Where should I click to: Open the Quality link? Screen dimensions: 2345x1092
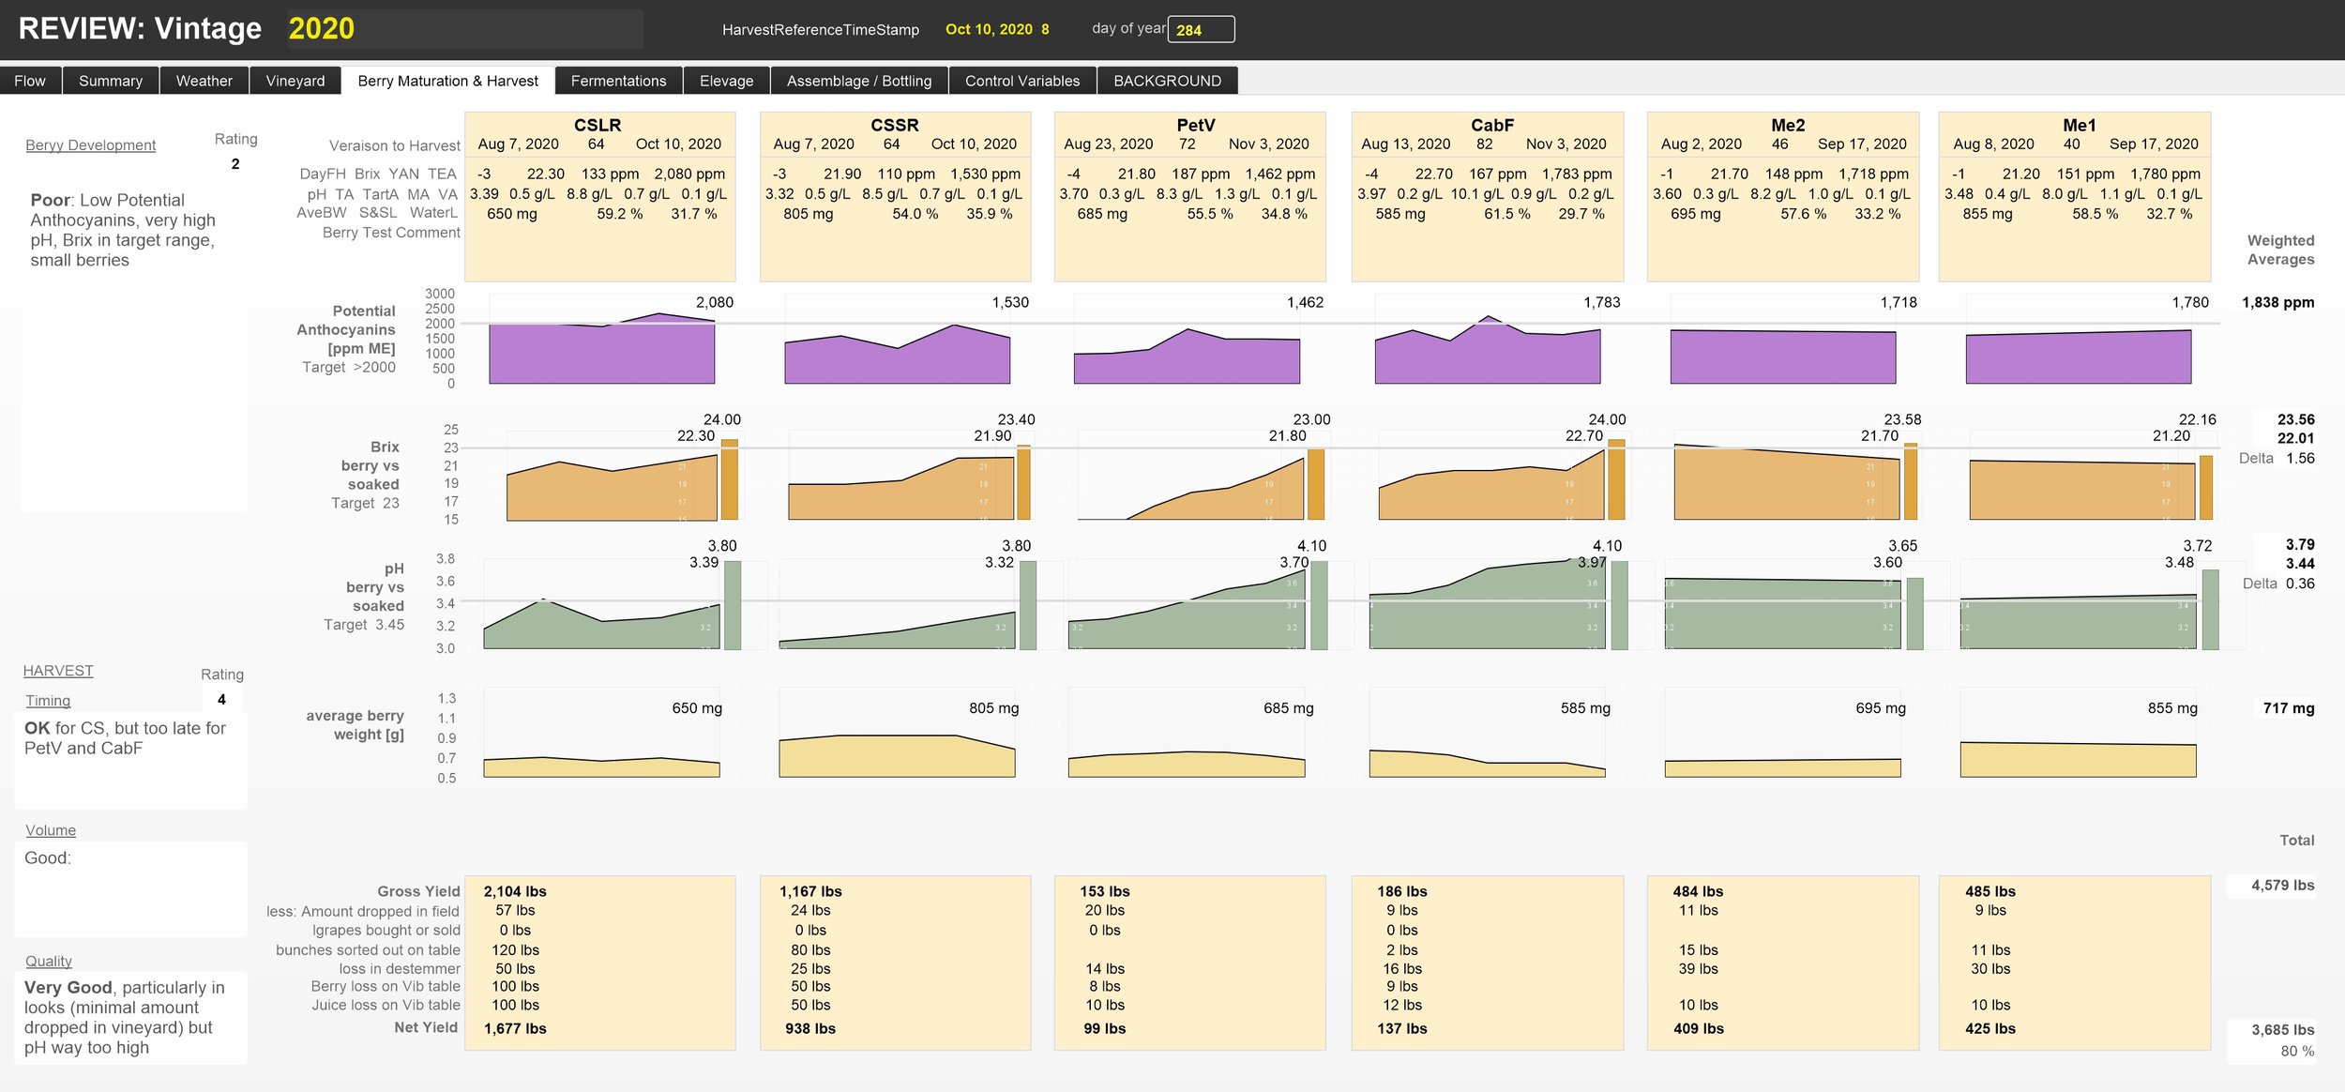[x=49, y=962]
